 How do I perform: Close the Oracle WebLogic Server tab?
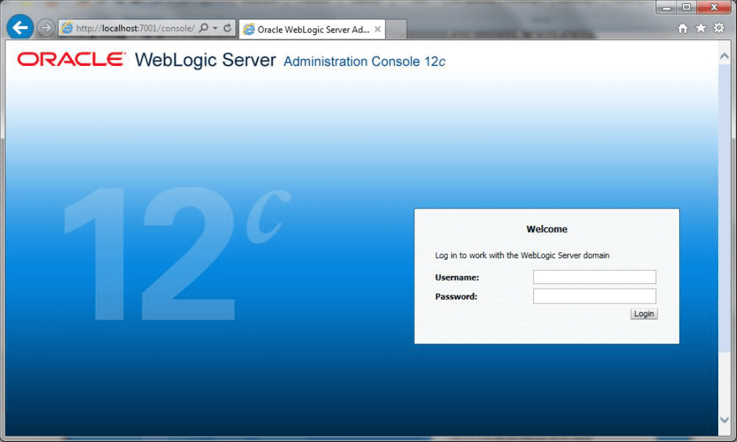click(x=377, y=30)
